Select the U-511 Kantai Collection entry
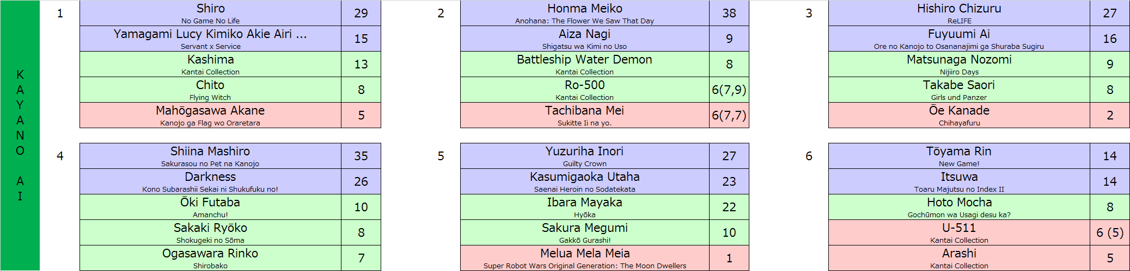1130x271 pixels. coord(959,232)
